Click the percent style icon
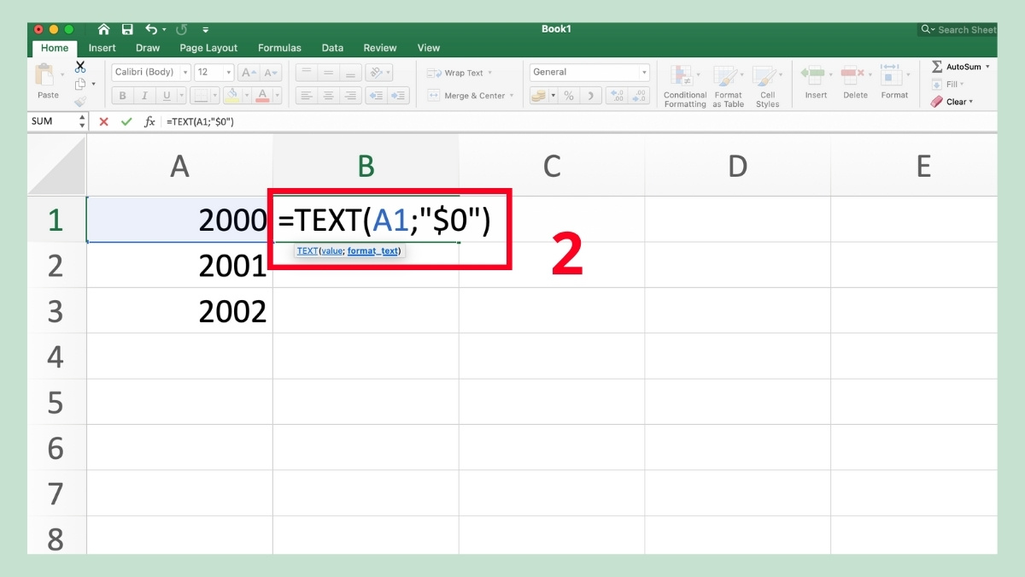This screenshot has height=577, width=1025. (x=569, y=95)
